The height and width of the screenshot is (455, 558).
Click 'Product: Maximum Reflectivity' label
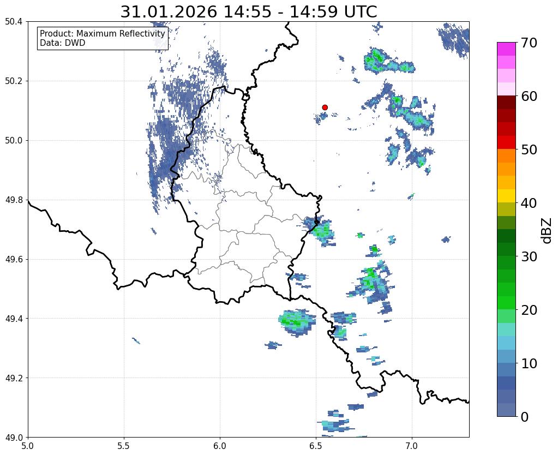[x=103, y=33]
